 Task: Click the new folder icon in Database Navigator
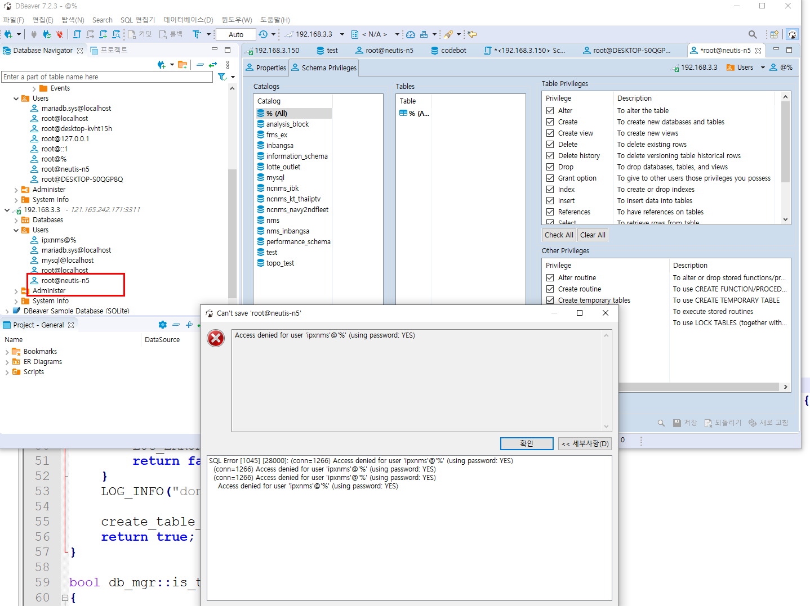point(182,65)
